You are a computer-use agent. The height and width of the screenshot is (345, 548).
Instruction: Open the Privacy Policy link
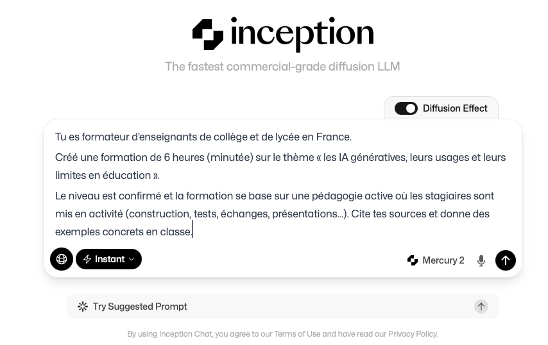click(413, 334)
